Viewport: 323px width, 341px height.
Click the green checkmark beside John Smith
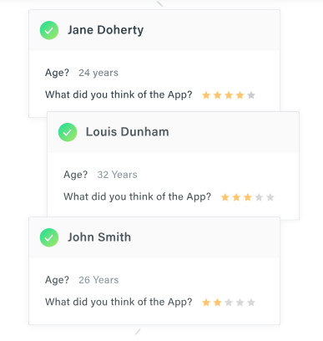pyautogui.click(x=49, y=237)
